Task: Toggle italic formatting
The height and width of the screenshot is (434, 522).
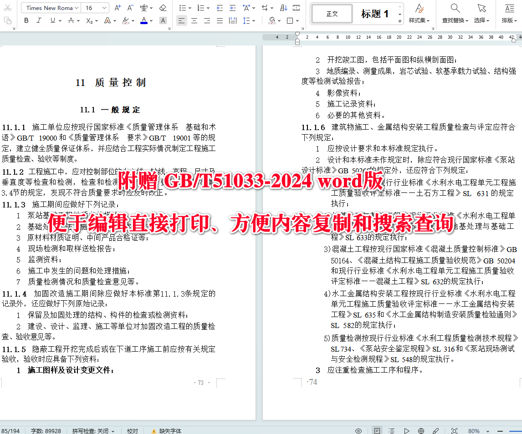Action: [38, 21]
